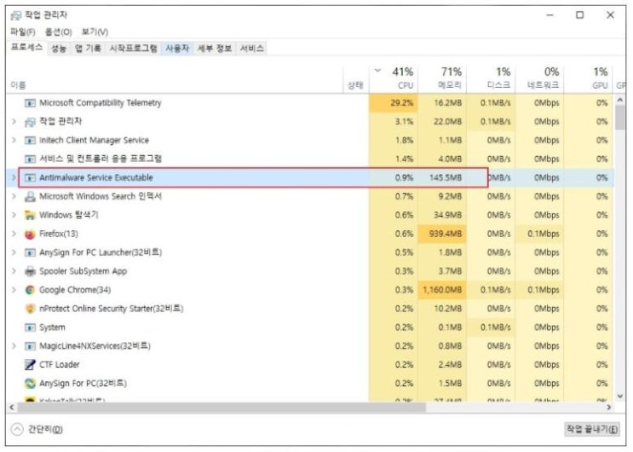
Task: Switch to the 사용자 tab
Action: 177,49
